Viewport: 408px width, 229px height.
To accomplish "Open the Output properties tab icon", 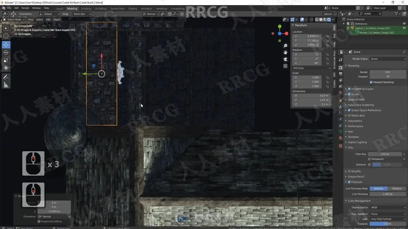I will (x=341, y=74).
